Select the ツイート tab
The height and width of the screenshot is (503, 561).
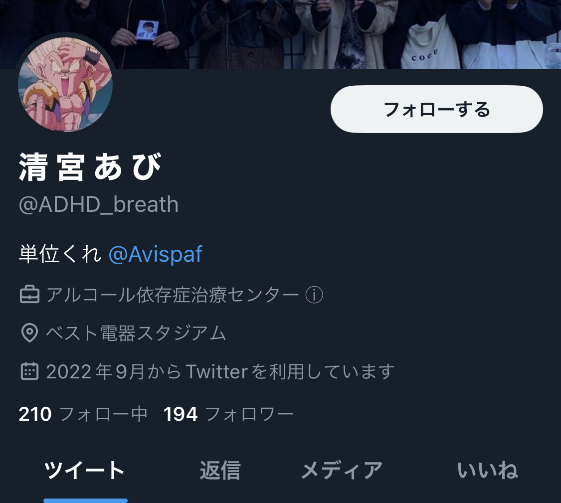click(x=84, y=470)
